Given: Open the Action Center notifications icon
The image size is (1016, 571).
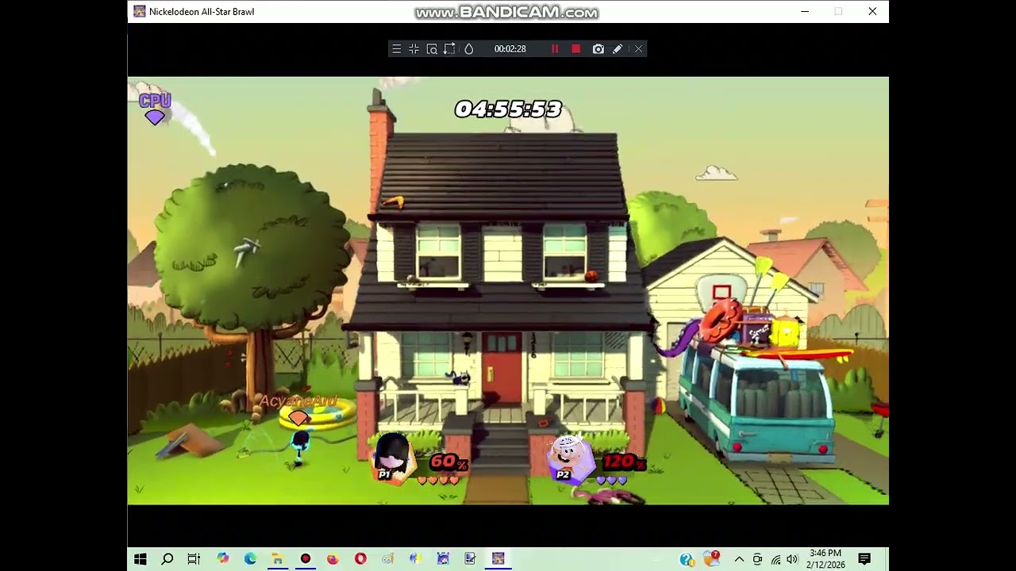Looking at the screenshot, I should 864,559.
